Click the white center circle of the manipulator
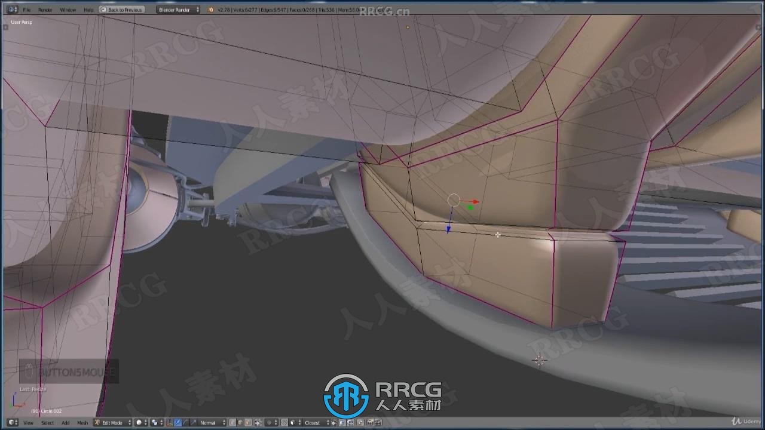This screenshot has height=430, width=765. tap(454, 201)
